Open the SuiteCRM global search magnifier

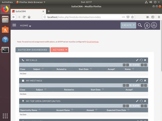pyautogui.click(x=140, y=25)
